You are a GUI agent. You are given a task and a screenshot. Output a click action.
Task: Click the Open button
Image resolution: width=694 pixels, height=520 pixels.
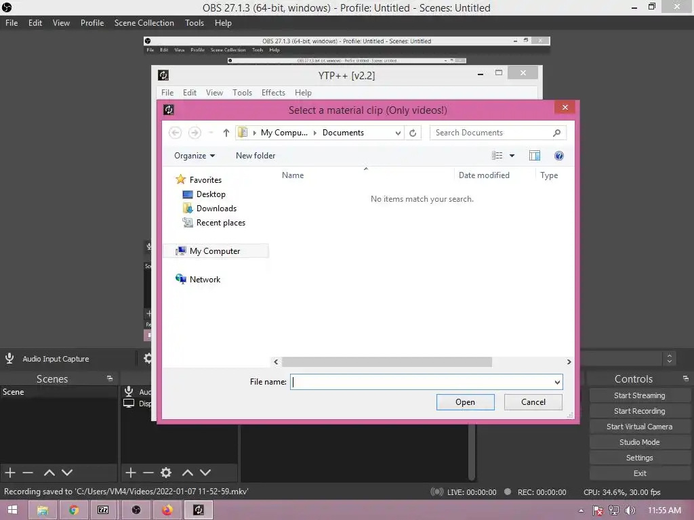(465, 402)
